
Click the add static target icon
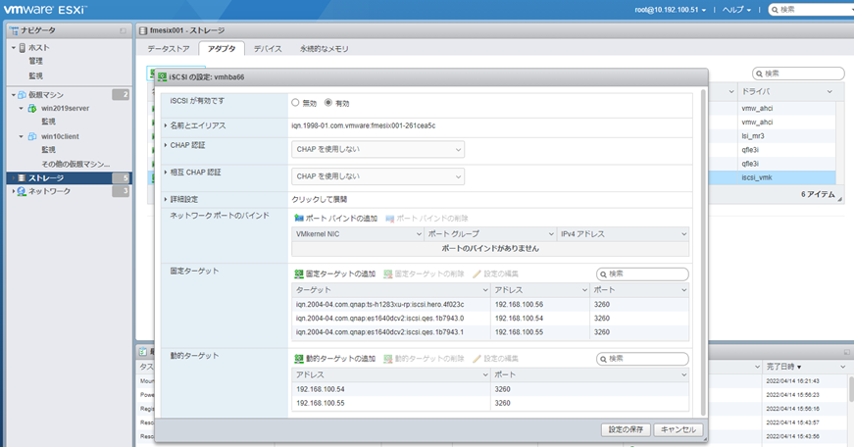coord(299,274)
